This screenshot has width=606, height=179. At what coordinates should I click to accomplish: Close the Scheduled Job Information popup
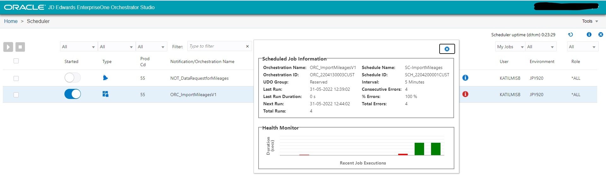coord(447,49)
